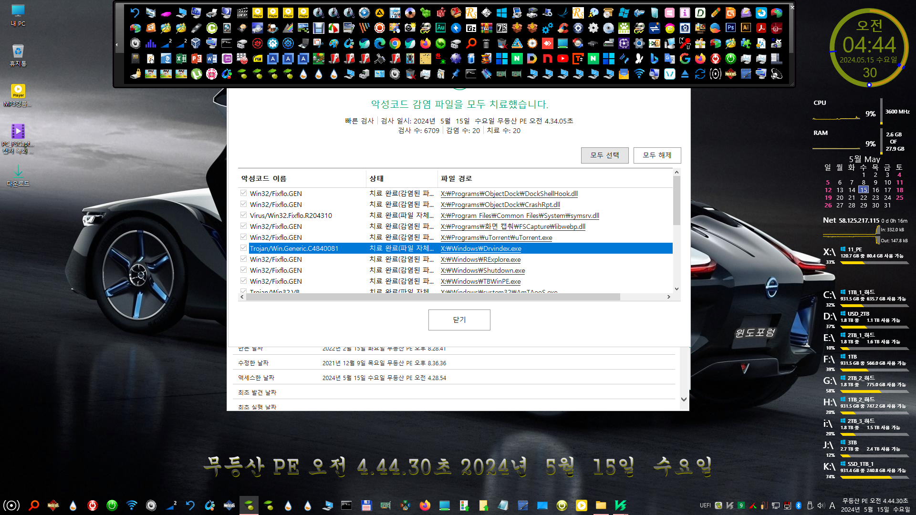The height and width of the screenshot is (515, 916).
Task: Collapse the dock using its left arrow
Action: (x=117, y=45)
